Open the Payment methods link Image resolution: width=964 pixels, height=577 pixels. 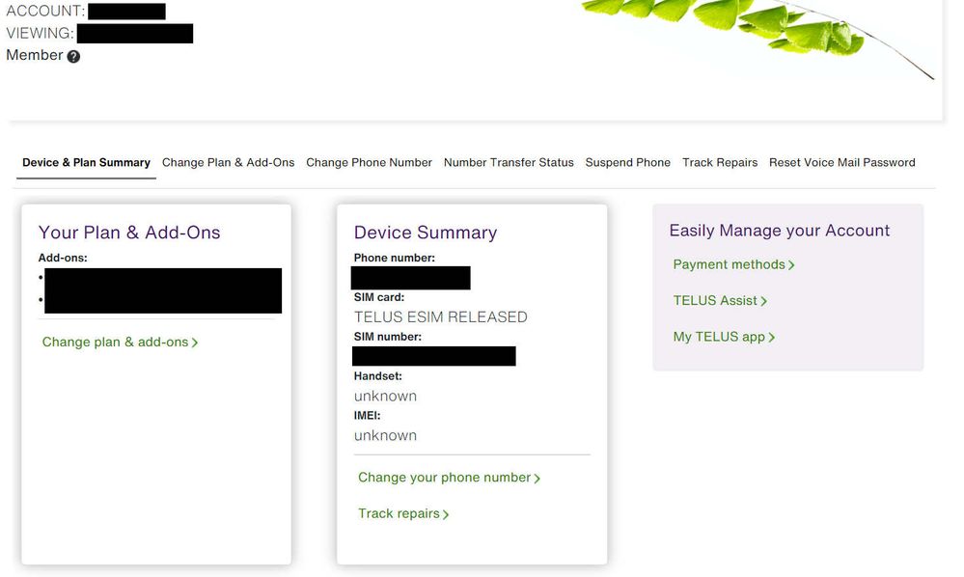click(729, 264)
